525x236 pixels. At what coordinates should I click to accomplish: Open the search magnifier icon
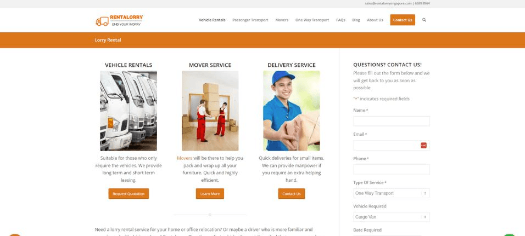click(424, 20)
